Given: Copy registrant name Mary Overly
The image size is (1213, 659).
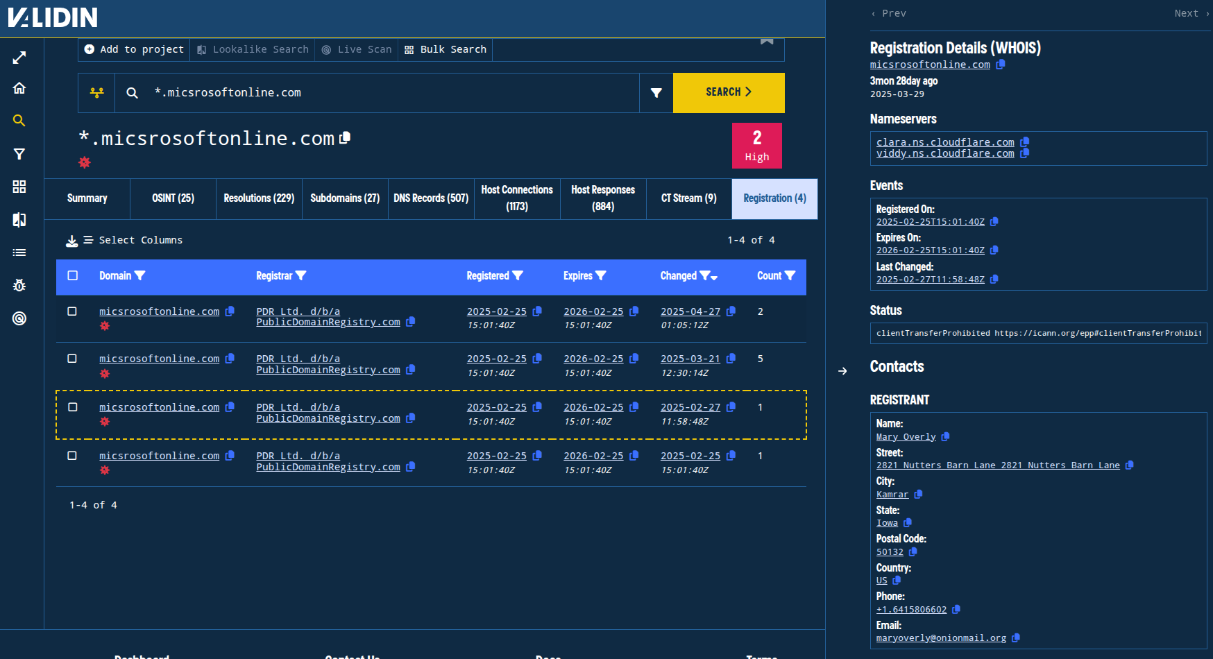Looking at the screenshot, I should (x=946, y=437).
